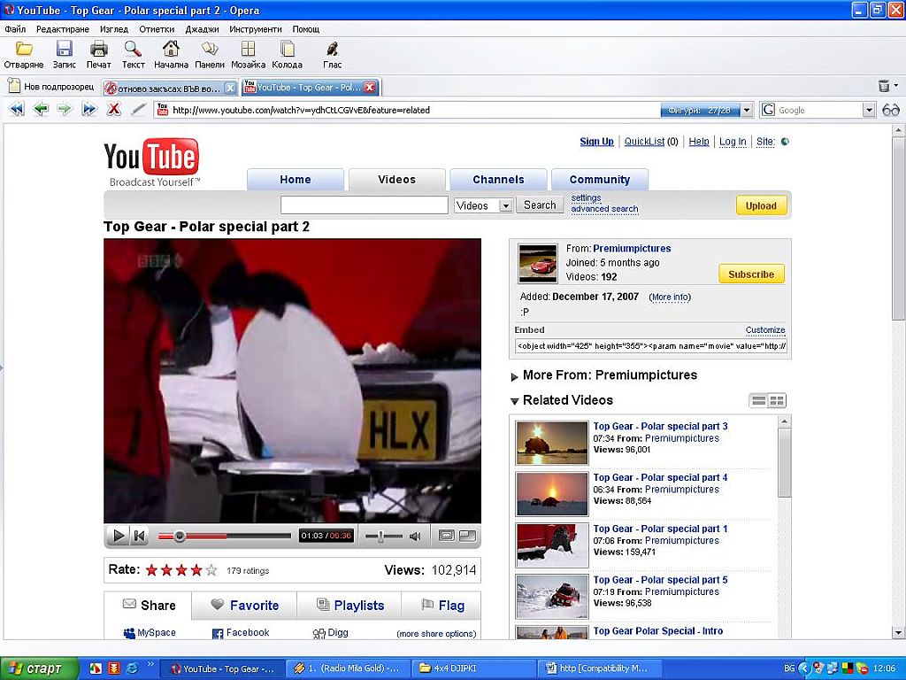Adjust the video volume slider
The height and width of the screenshot is (680, 906).
point(380,536)
